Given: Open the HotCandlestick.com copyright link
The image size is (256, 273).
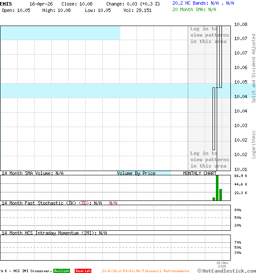Looking at the screenshot, I should pyautogui.click(x=227, y=270).
